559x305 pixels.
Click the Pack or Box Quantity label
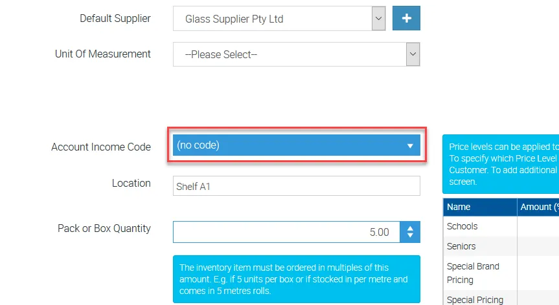pos(104,228)
